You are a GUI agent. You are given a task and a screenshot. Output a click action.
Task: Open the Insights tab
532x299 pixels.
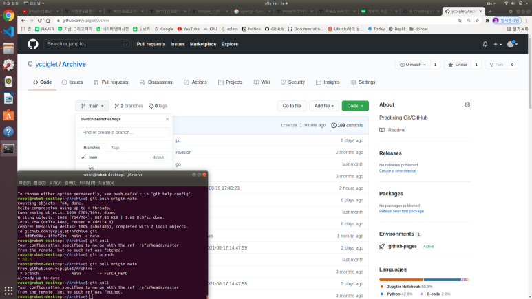click(328, 82)
